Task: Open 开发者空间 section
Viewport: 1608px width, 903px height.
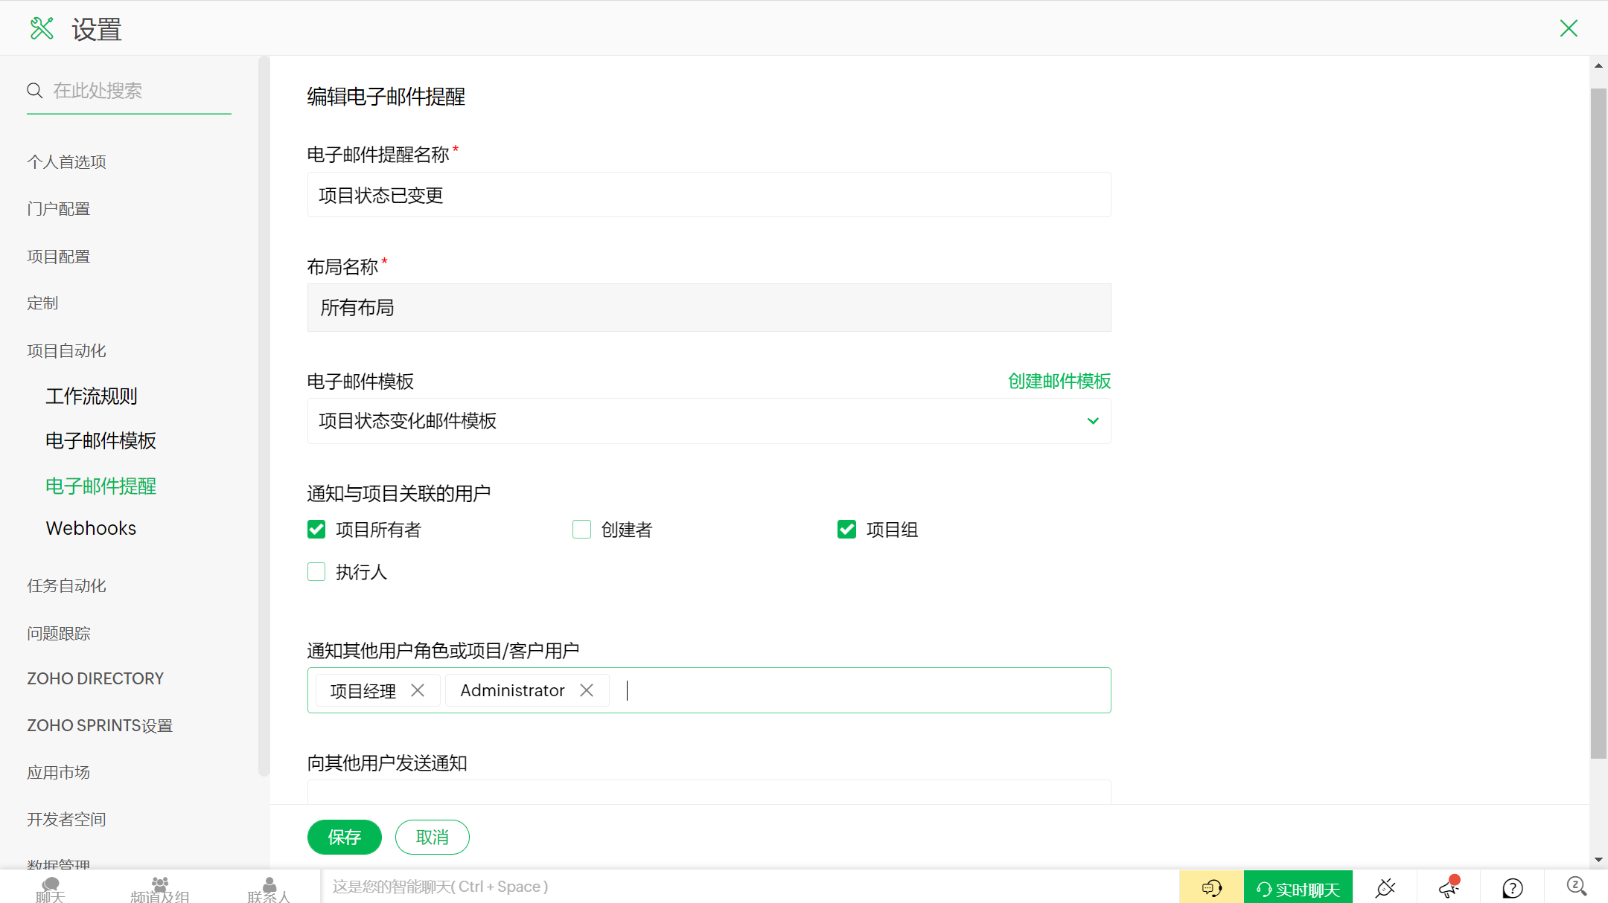Action: (66, 820)
